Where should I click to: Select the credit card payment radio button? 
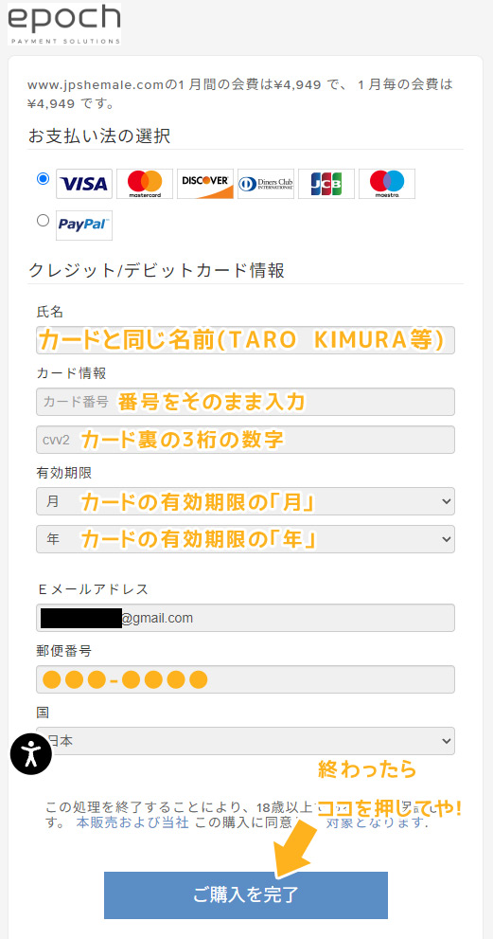[x=44, y=178]
